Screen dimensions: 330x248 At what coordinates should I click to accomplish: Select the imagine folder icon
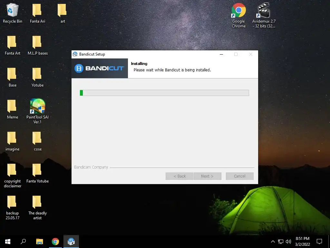coord(13,141)
